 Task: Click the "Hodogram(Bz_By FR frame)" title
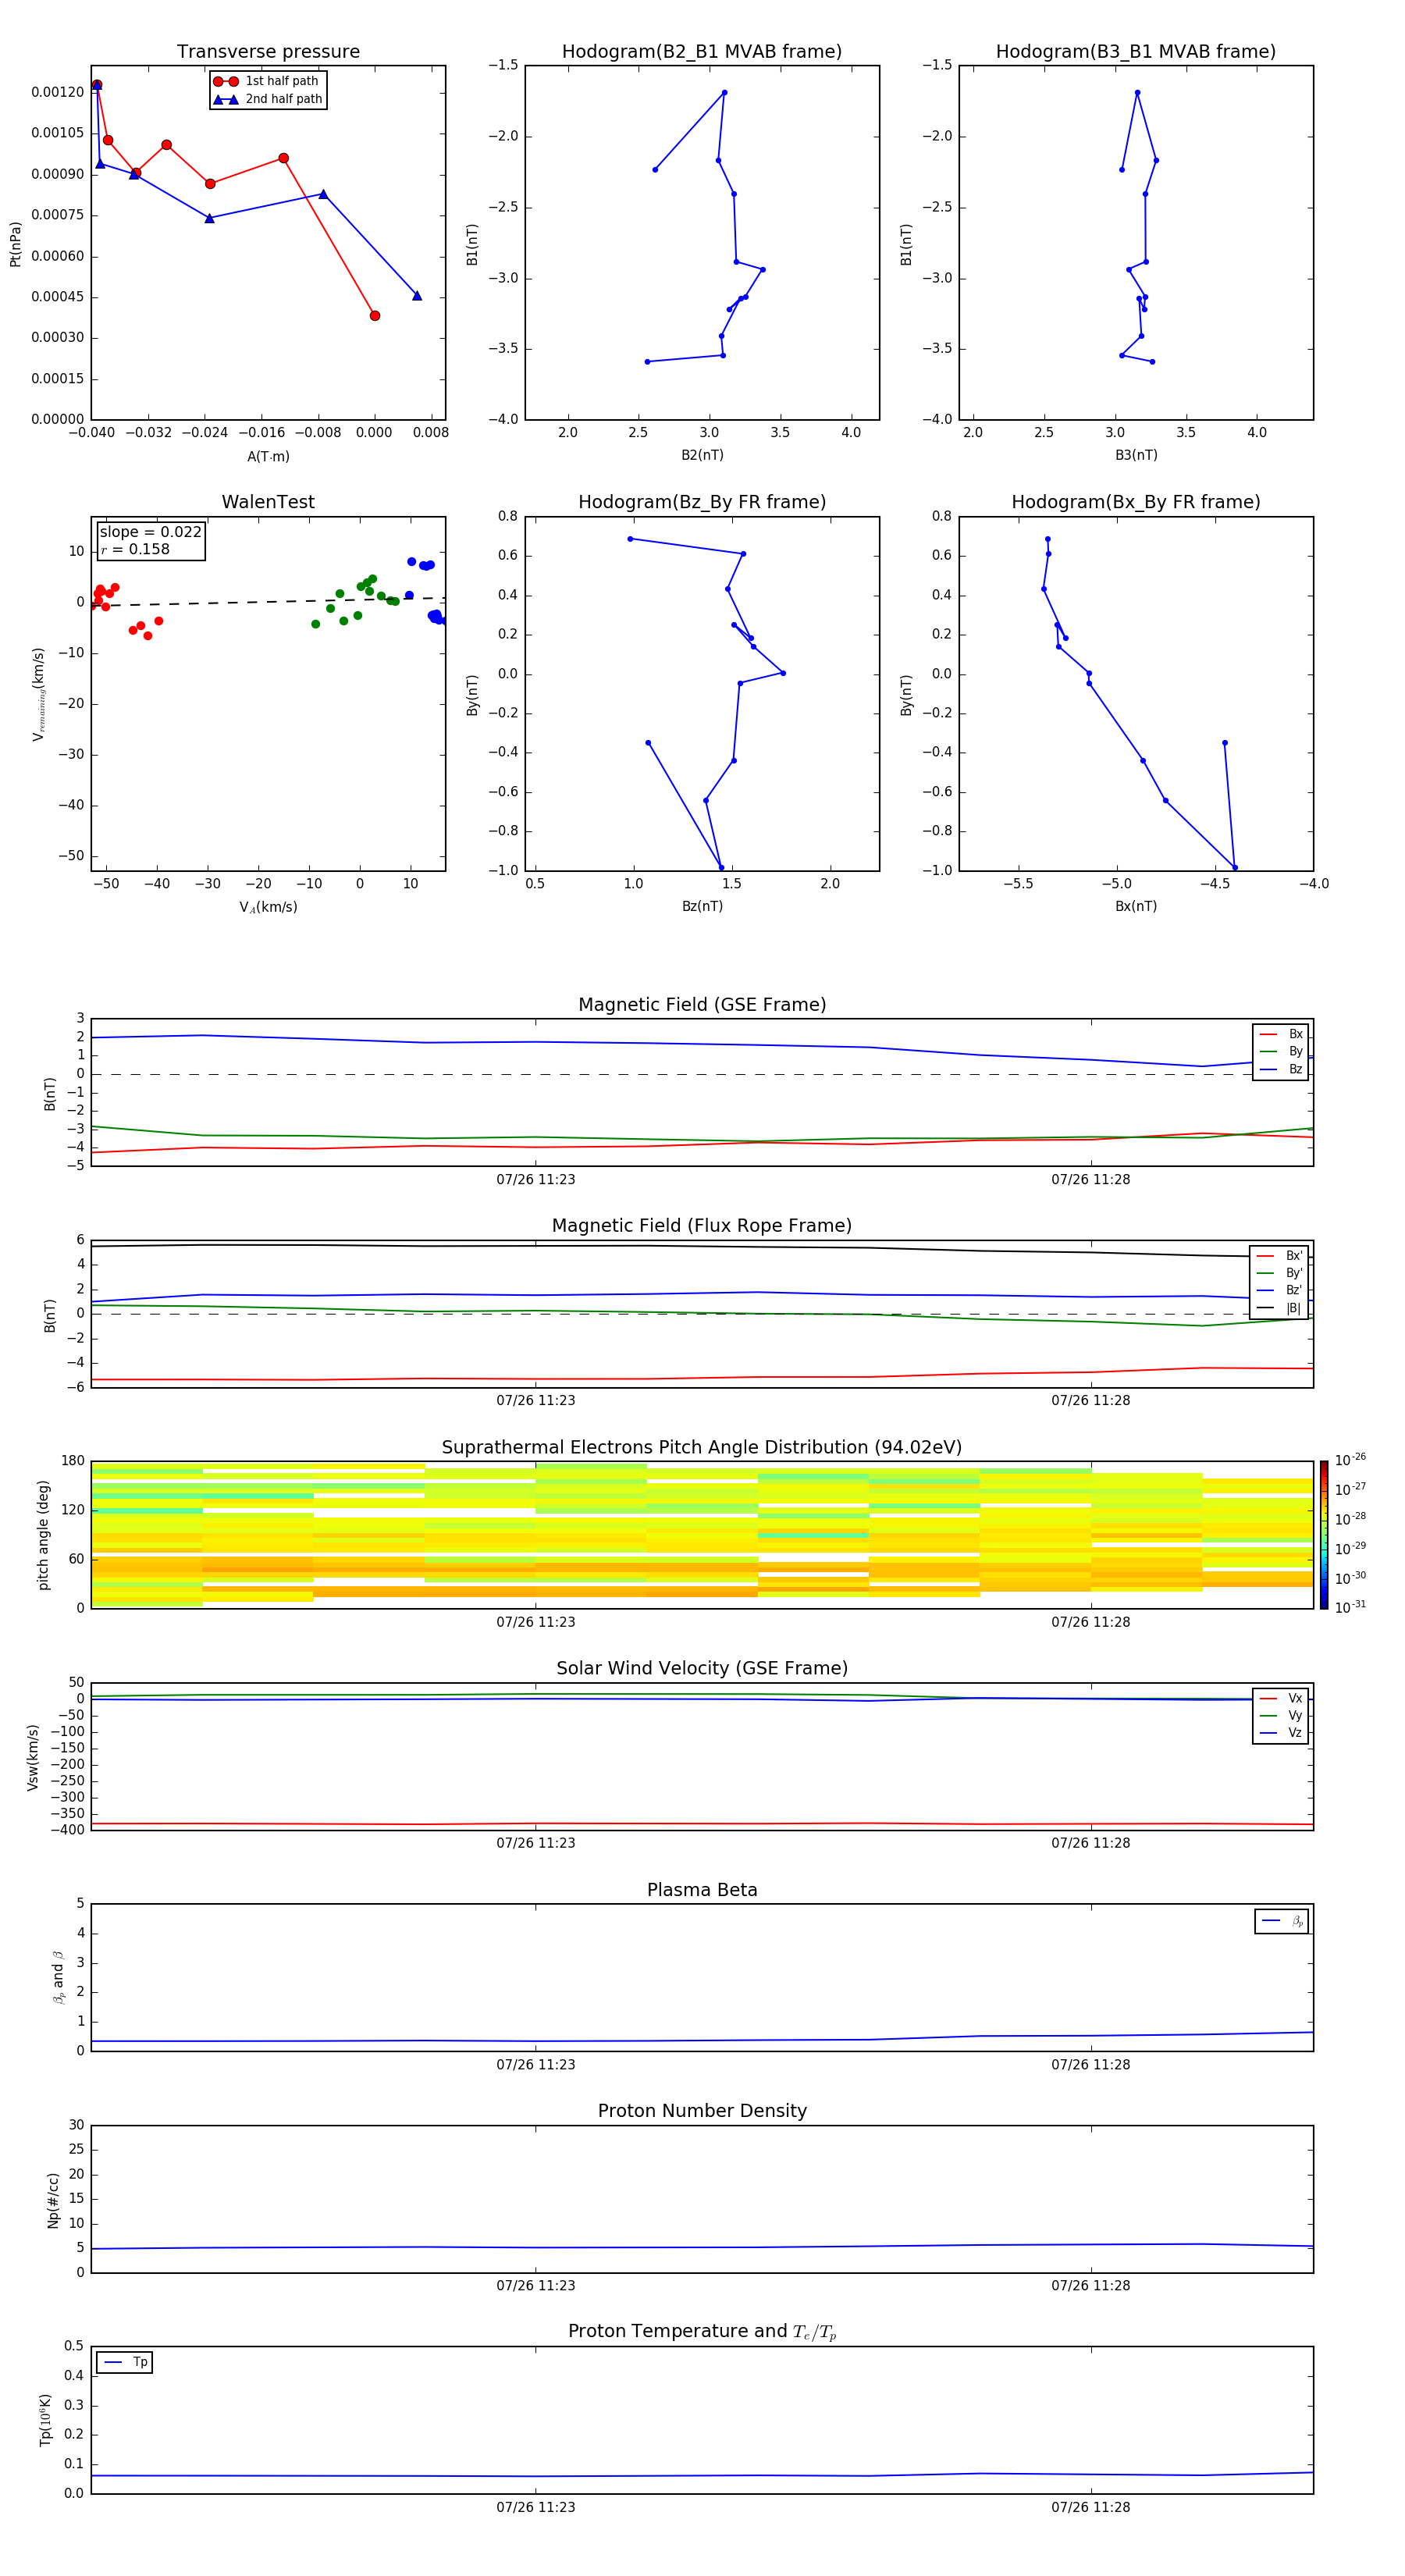[702, 502]
